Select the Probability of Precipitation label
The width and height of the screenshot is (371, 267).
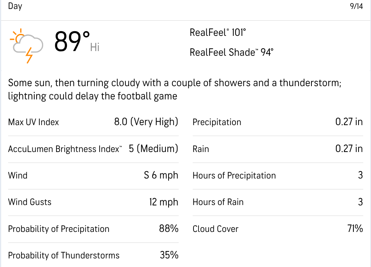click(x=59, y=229)
